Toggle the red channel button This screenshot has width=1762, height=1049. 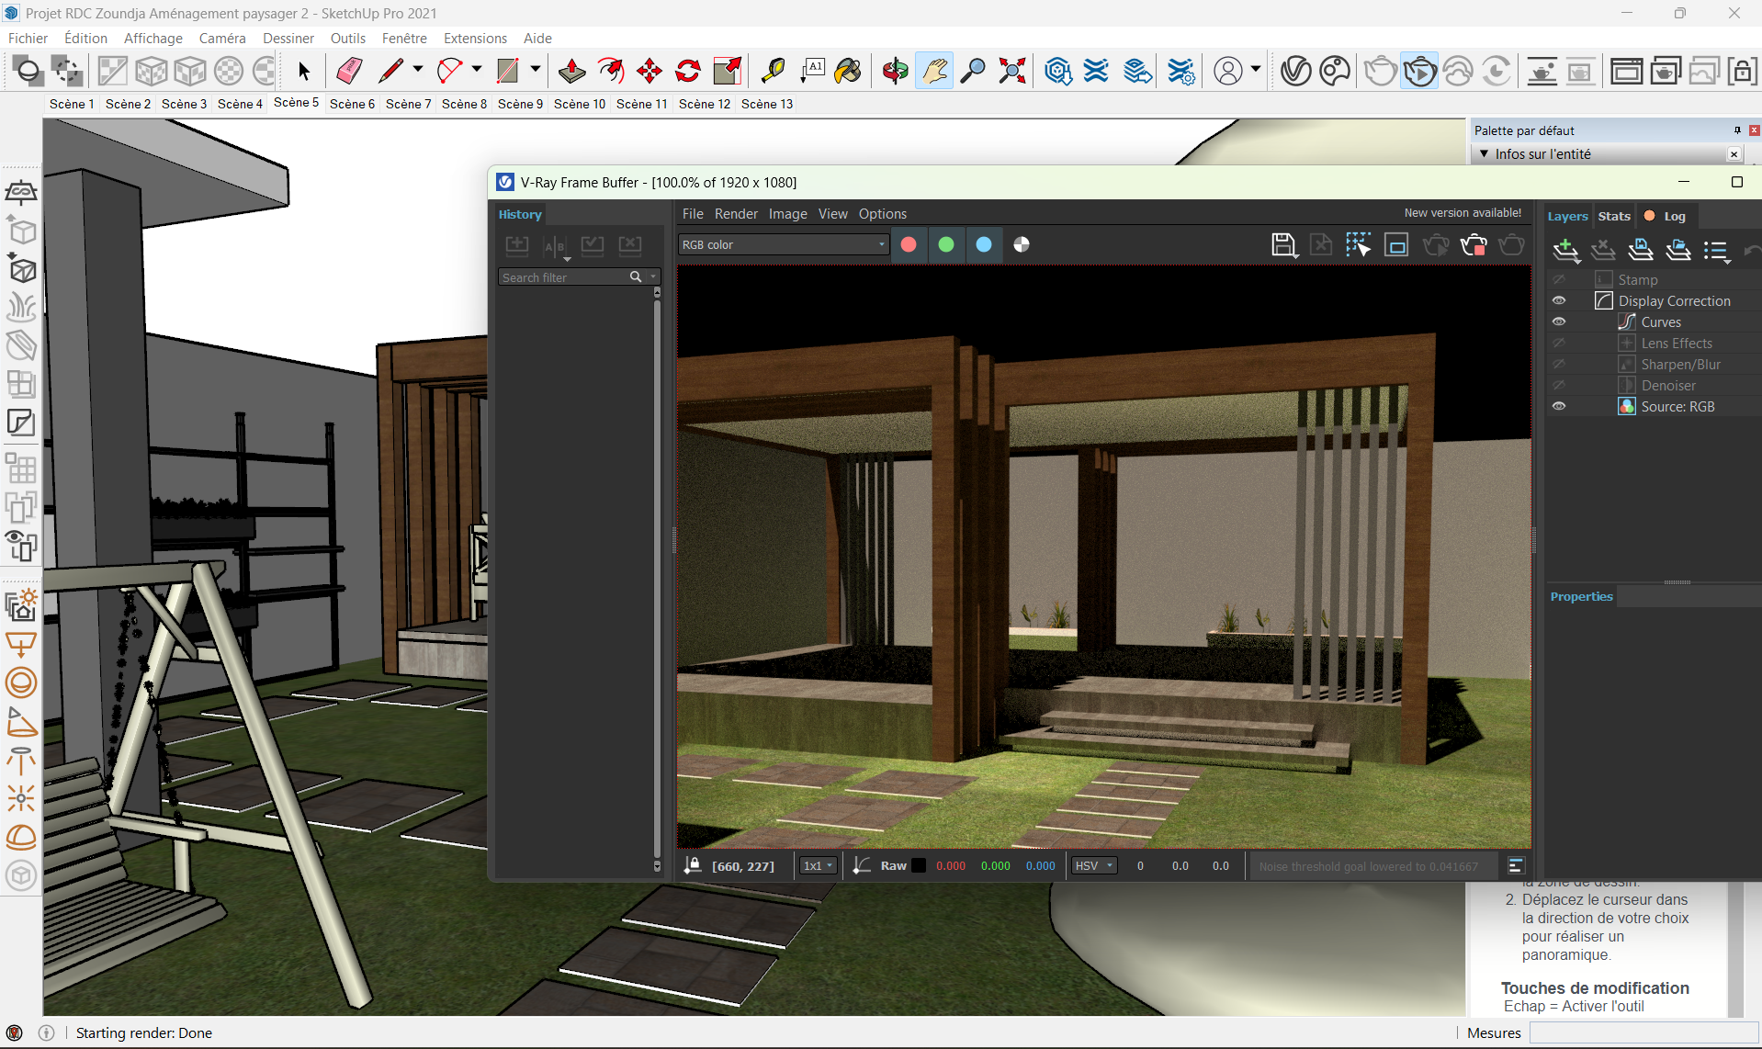[909, 244]
